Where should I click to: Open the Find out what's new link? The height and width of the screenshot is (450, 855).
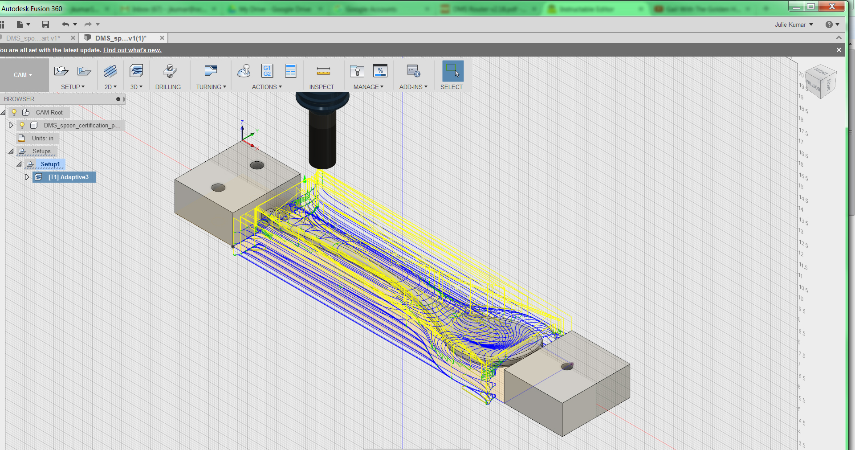click(x=132, y=50)
